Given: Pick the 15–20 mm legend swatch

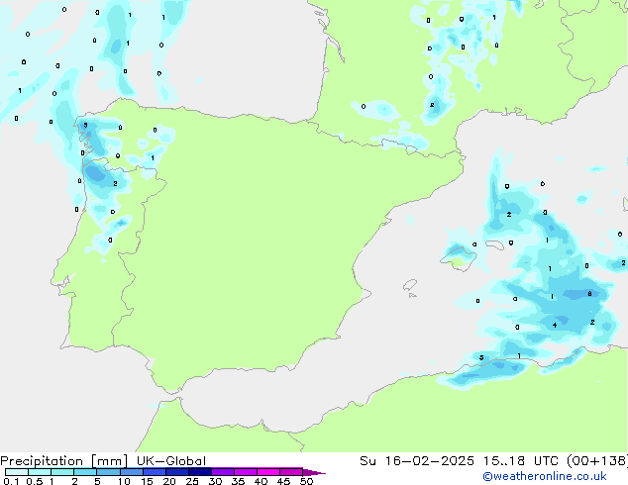Looking at the screenshot, I should click(155, 472).
